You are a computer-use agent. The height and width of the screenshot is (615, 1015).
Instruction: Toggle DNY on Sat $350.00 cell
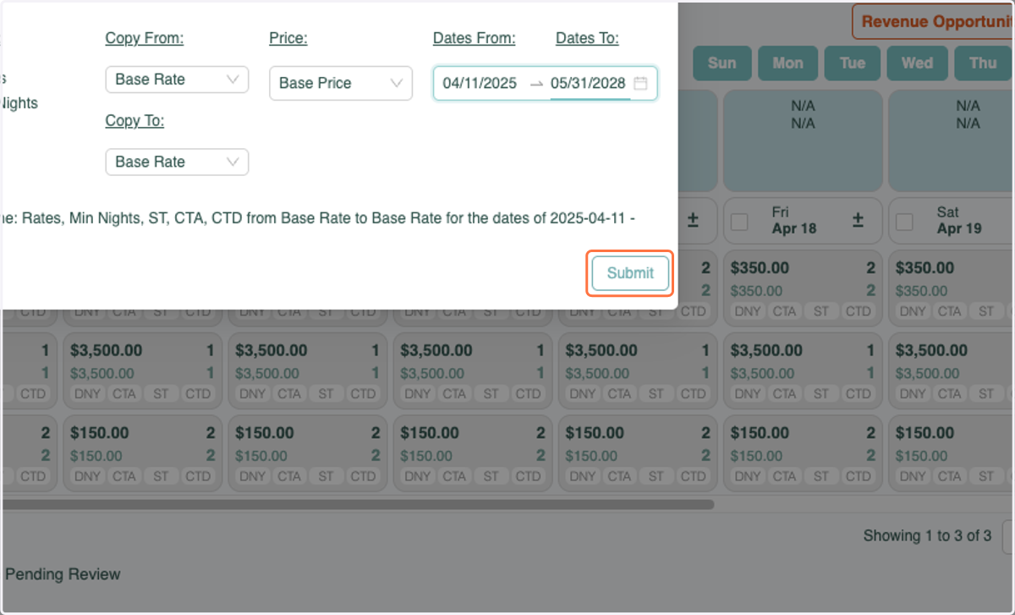point(913,311)
